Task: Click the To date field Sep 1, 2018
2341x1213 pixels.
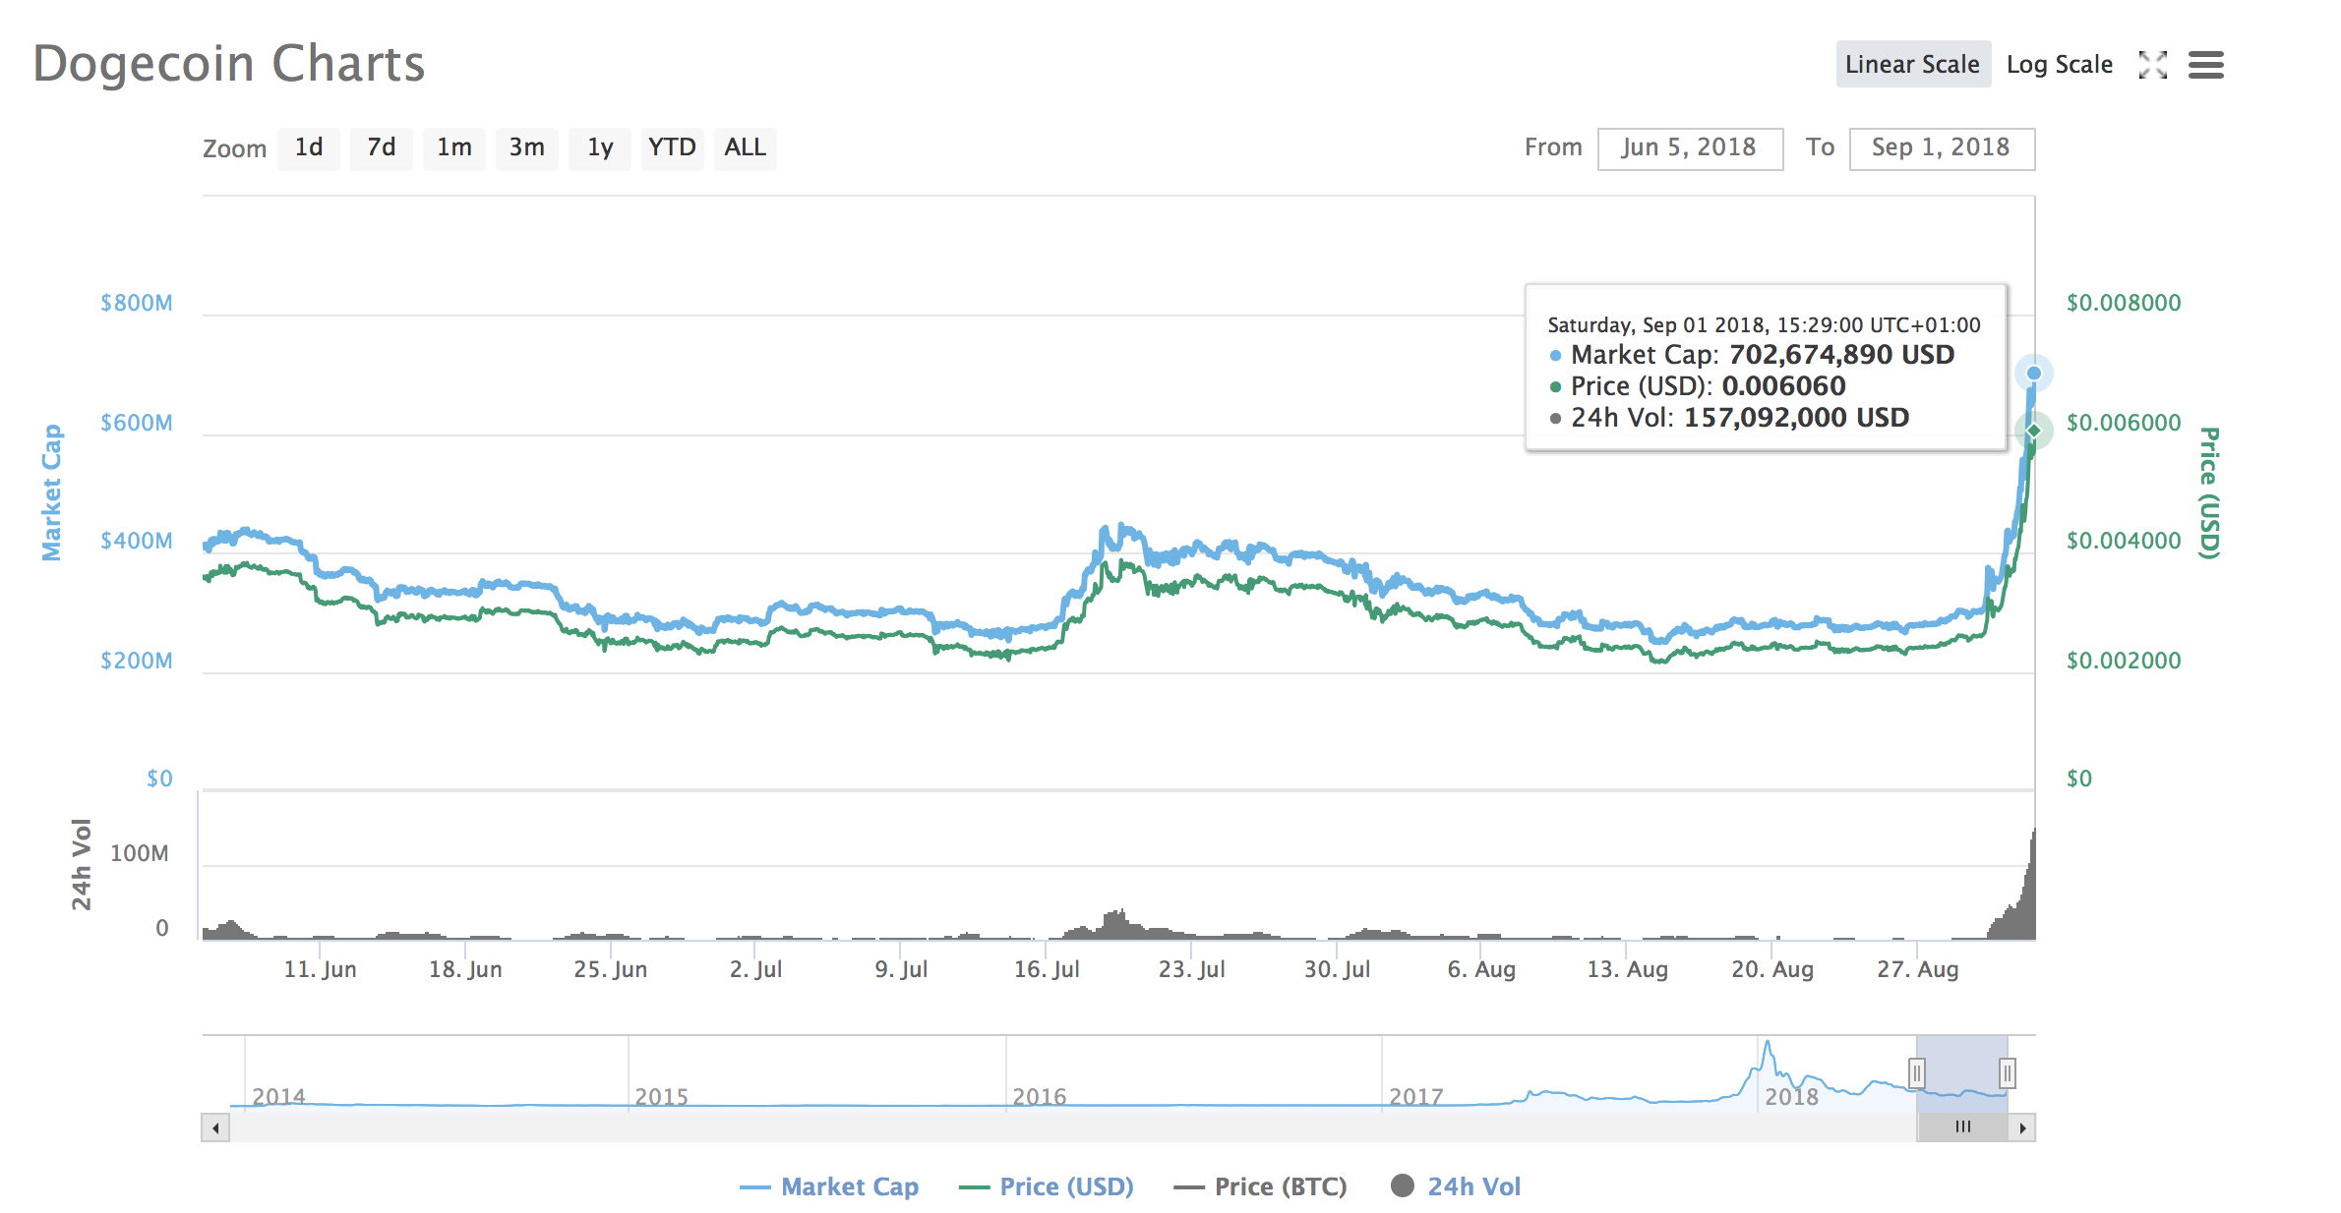Action: [1942, 148]
